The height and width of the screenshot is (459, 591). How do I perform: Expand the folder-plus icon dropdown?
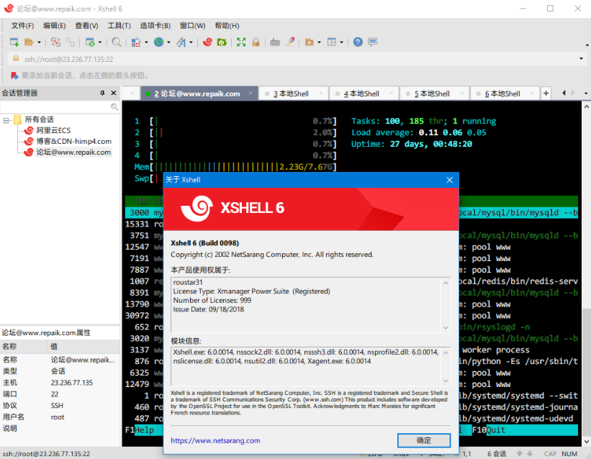pyautogui.click(x=319, y=42)
